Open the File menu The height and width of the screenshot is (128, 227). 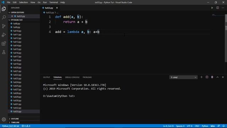pos(9,2)
